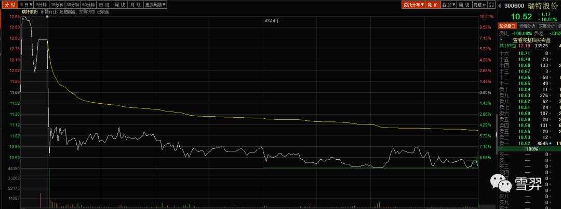Click the 隐藏 panel collapse button

click(480, 5)
